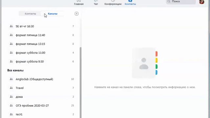210x118 pixels.
Task: Click group icon beside Angloclub channel
Action: [11, 79]
